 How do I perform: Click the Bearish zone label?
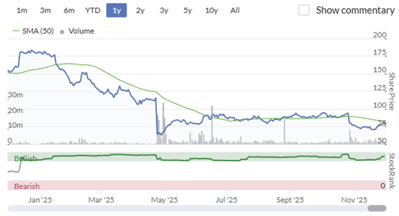tap(27, 186)
